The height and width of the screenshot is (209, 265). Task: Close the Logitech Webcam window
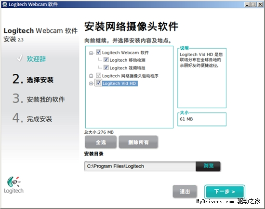click(x=260, y=4)
